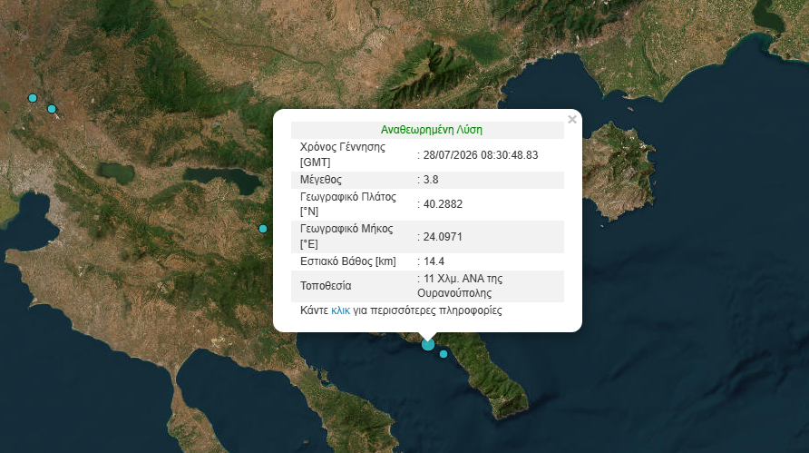Click Lake Koroneia, the smaller western lake

115,172
